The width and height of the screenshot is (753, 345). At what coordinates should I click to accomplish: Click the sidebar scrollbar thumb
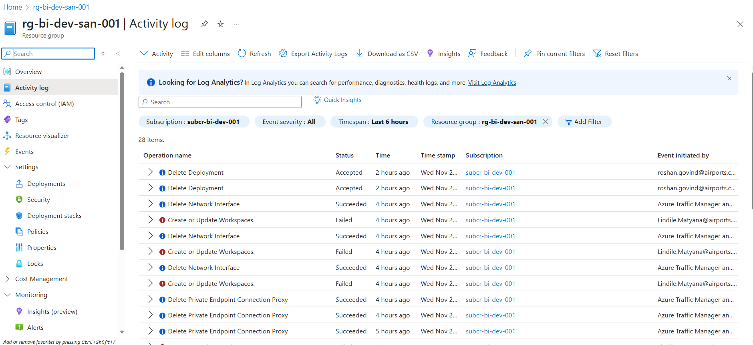[122, 161]
